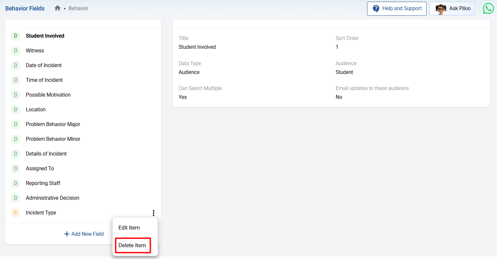Click the home icon in breadcrumb
497x259 pixels.
click(x=58, y=8)
